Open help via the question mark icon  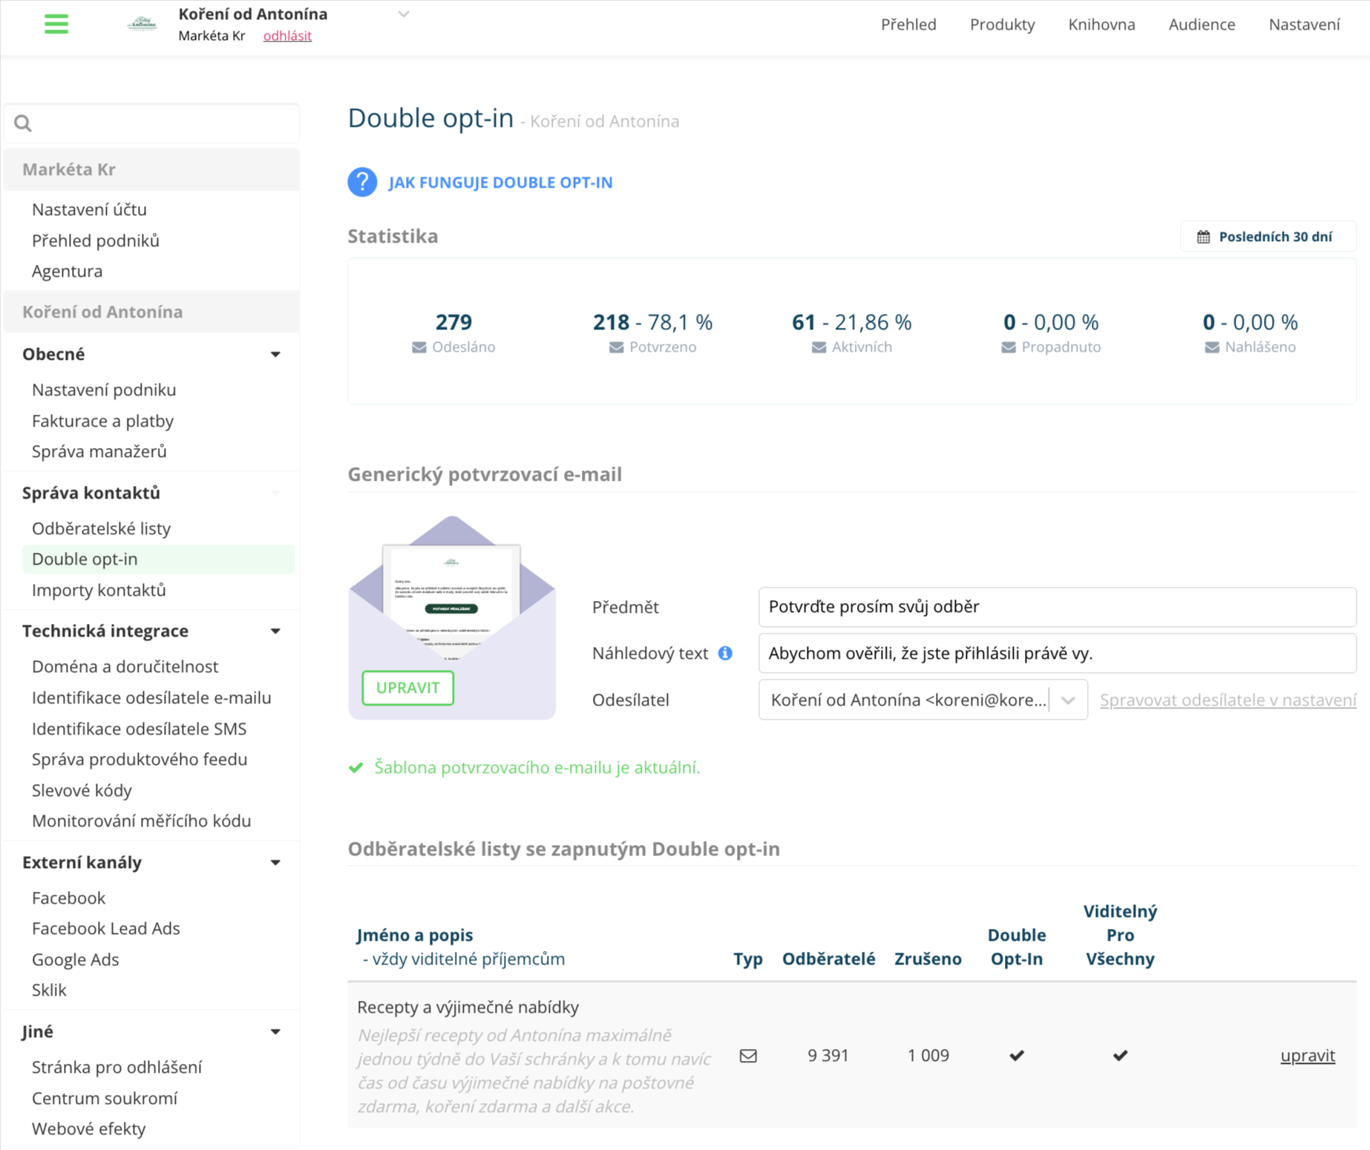click(x=361, y=182)
